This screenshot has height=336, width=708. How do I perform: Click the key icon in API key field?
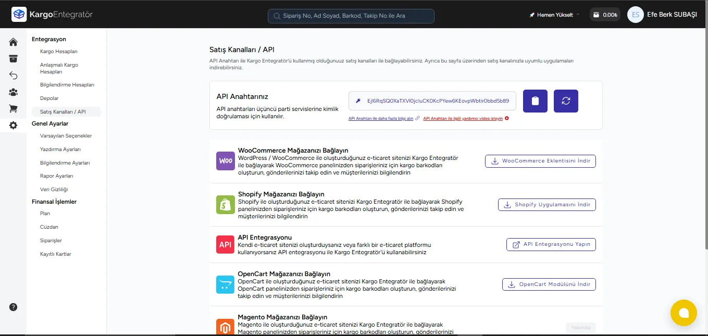tap(358, 101)
